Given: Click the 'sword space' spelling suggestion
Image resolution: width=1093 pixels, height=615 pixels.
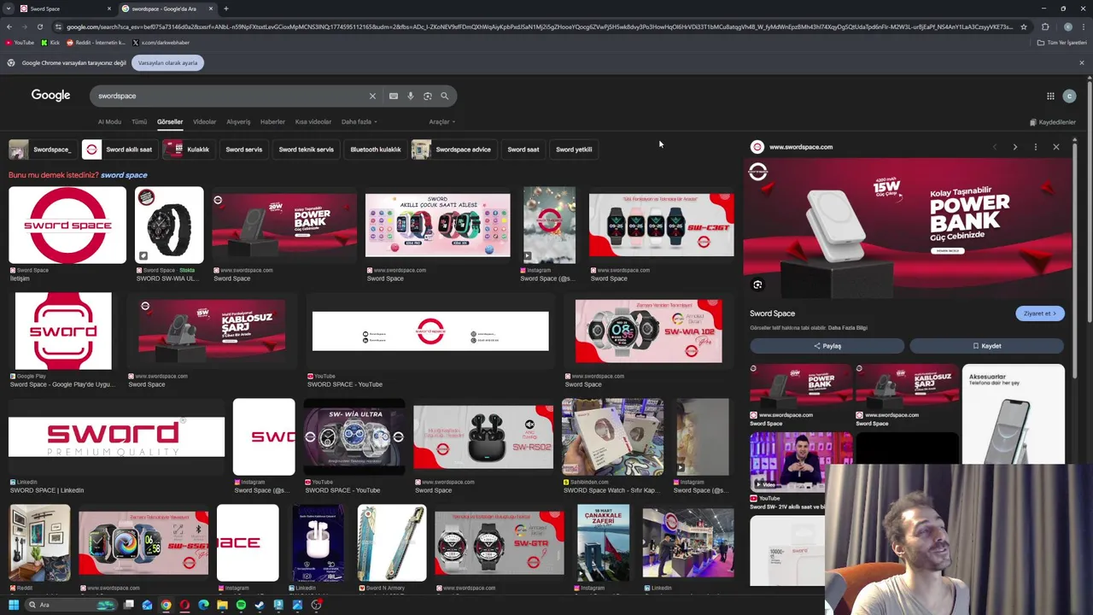Looking at the screenshot, I should coord(124,175).
